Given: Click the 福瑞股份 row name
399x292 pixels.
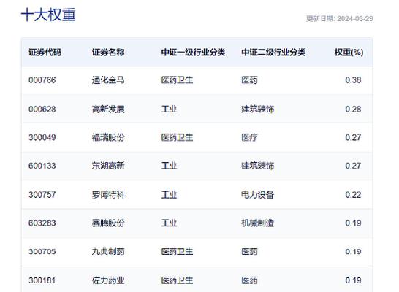Looking at the screenshot, I should click(x=108, y=137).
